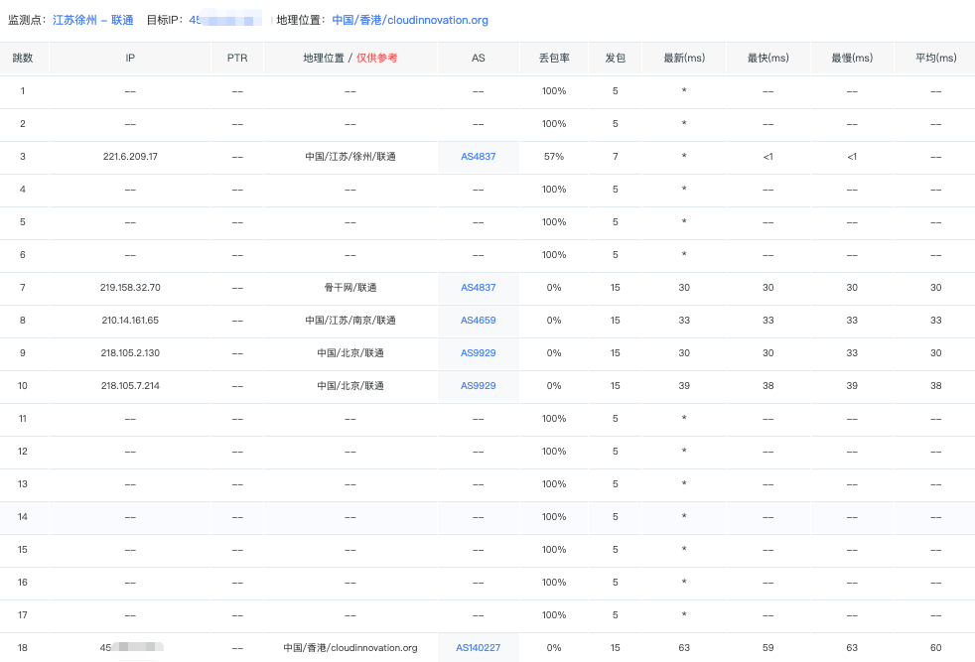
Task: Select the 平均(ms) column header
Action: coord(934,59)
